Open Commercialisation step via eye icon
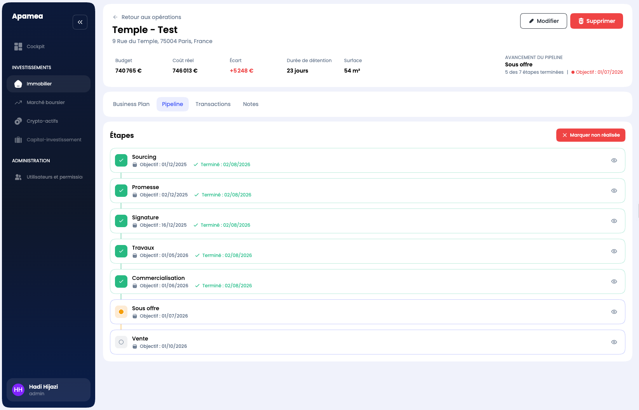 [x=614, y=281]
